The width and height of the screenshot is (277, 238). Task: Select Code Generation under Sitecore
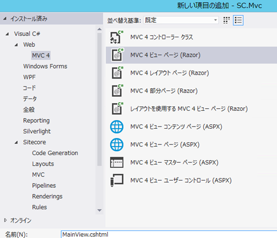click(55, 153)
